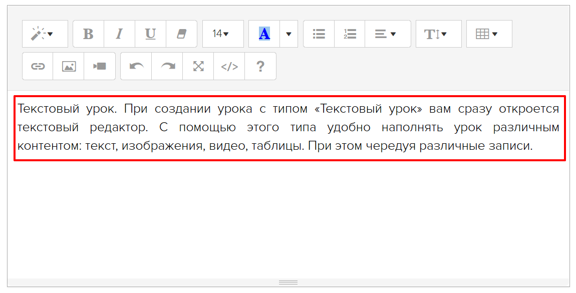576x293 pixels.
Task: Toggle underline formatting
Action: (150, 34)
